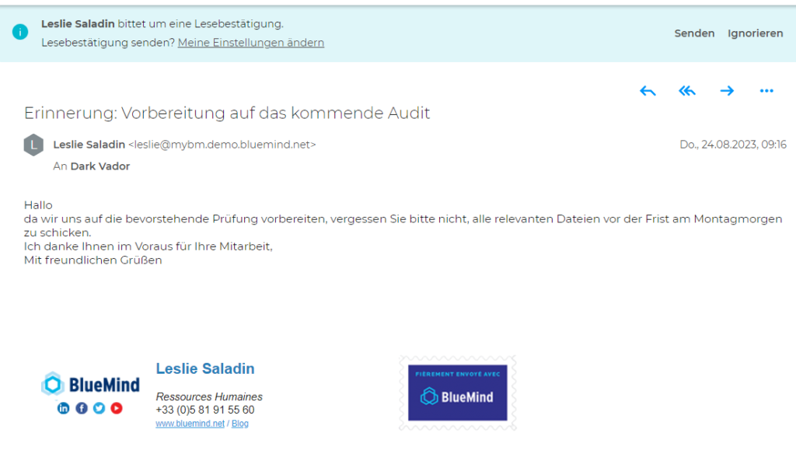Reply to the email using the single-arrow icon
This screenshot has height=454, width=796.
tap(648, 91)
